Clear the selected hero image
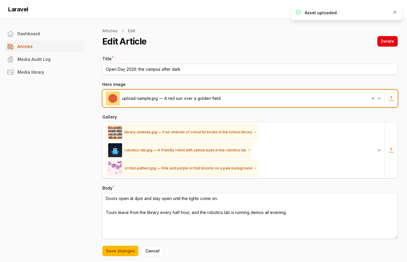 coord(373,98)
